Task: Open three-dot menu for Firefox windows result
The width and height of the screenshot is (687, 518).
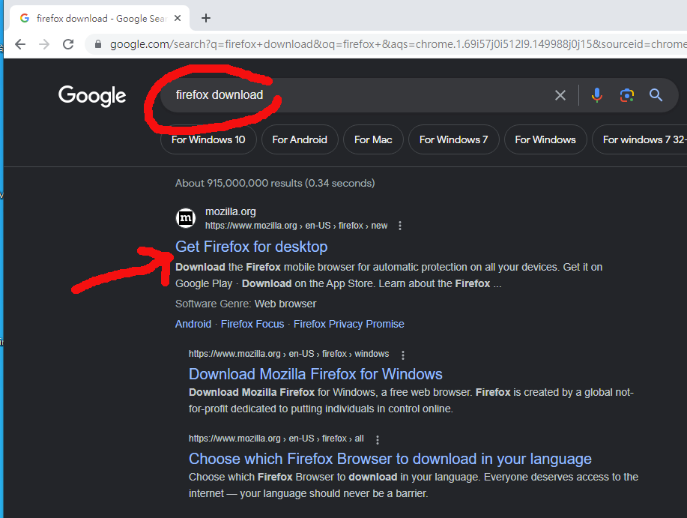Action: (403, 355)
